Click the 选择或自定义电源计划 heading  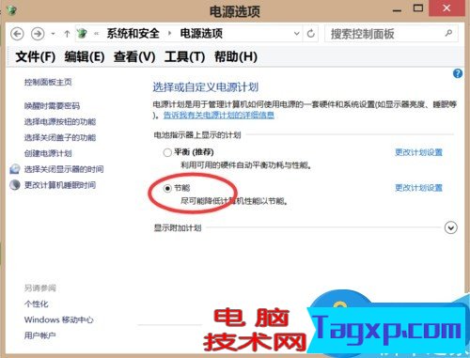coord(206,87)
